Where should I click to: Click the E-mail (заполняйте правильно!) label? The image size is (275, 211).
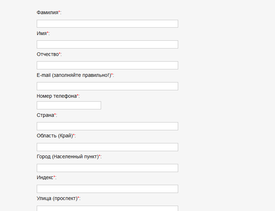pyautogui.click(x=74, y=75)
